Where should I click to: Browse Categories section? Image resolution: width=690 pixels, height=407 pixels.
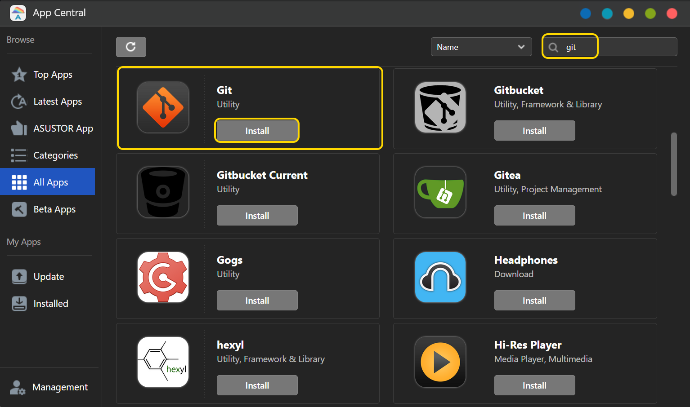coord(56,155)
